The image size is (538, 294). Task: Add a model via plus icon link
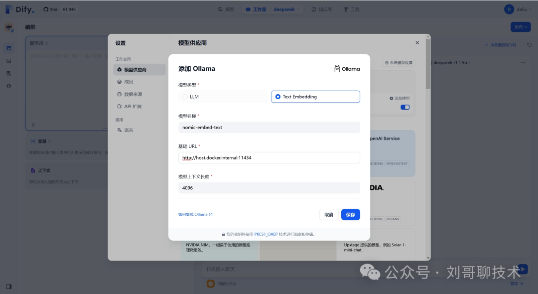pyautogui.click(x=400, y=99)
